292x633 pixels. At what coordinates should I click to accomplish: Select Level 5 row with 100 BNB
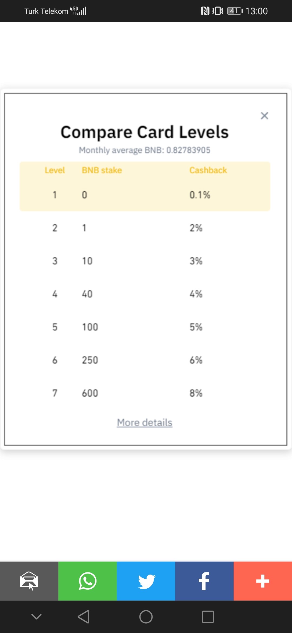pyautogui.click(x=145, y=327)
